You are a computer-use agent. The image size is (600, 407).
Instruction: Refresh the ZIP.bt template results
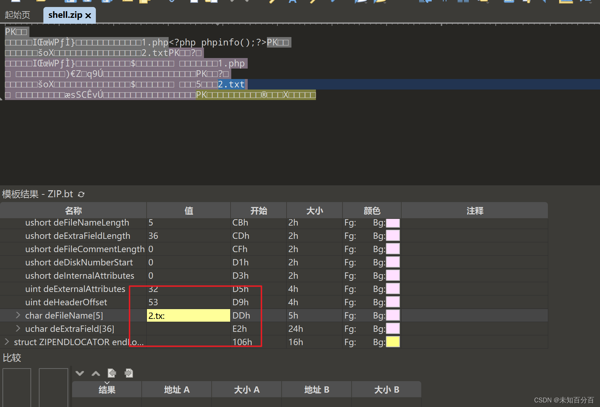(x=81, y=194)
